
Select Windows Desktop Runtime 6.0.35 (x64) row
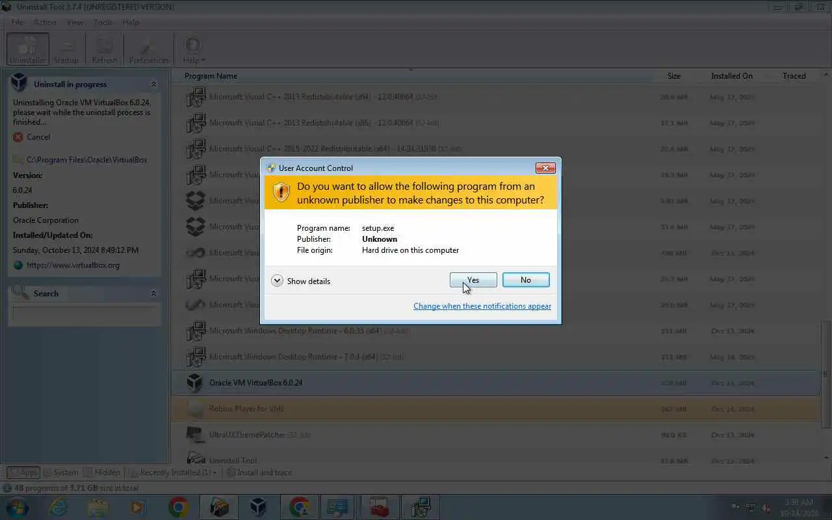pos(495,331)
